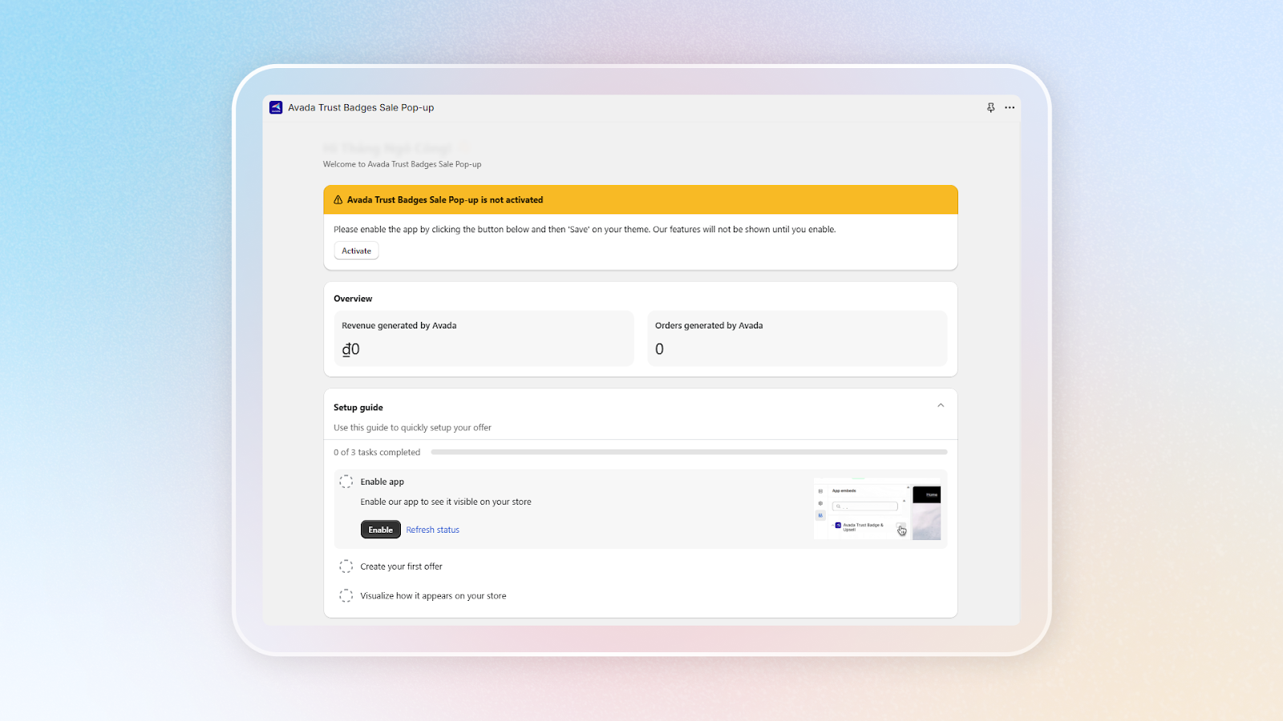This screenshot has height=721, width=1283.
Task: Click the Enable app task heading
Action: (382, 481)
